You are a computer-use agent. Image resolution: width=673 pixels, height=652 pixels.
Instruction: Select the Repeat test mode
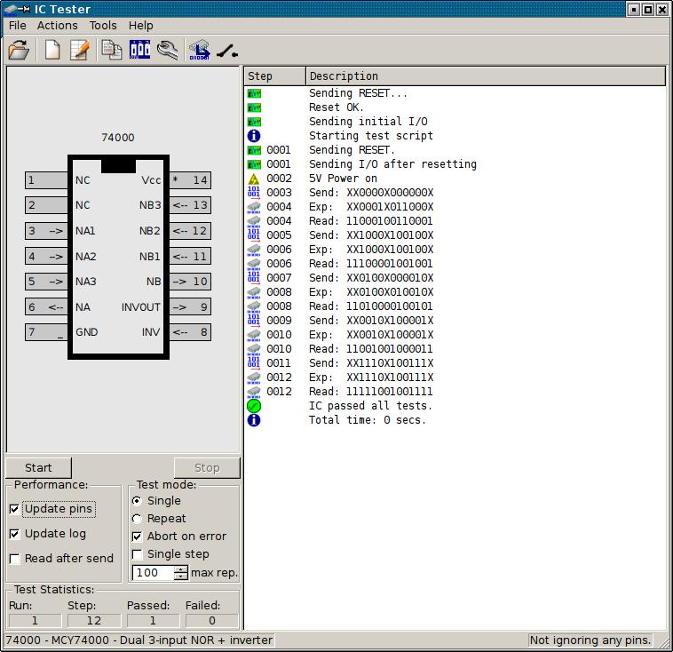(137, 519)
